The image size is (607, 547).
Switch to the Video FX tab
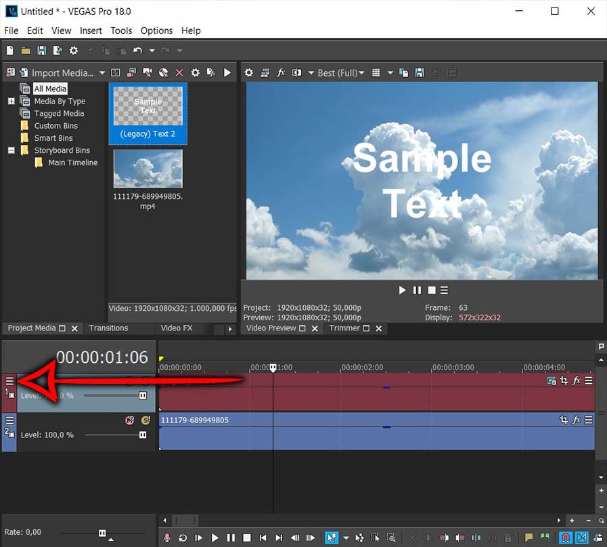pyautogui.click(x=177, y=328)
